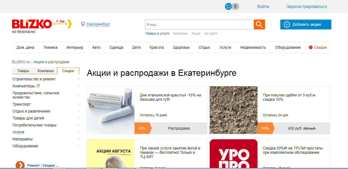The height and width of the screenshot is (169, 348).
Task: Click the plus icon in Добавить акцию
Action: 287,25
